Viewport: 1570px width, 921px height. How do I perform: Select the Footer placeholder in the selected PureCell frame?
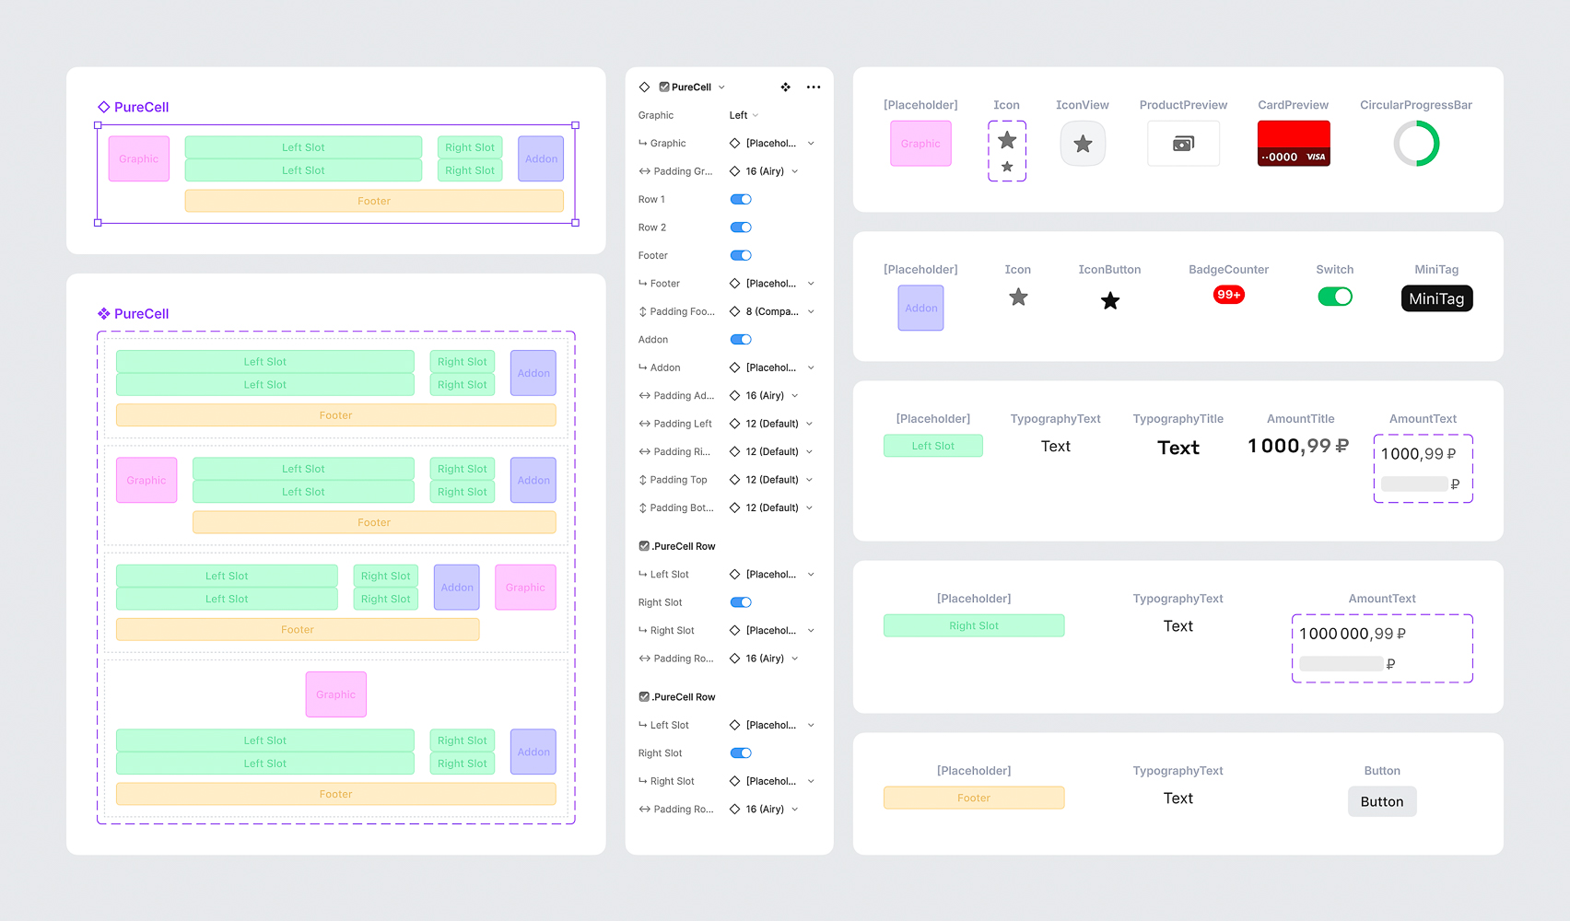pos(374,201)
